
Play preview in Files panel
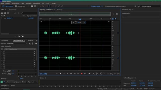click(x=15, y=36)
